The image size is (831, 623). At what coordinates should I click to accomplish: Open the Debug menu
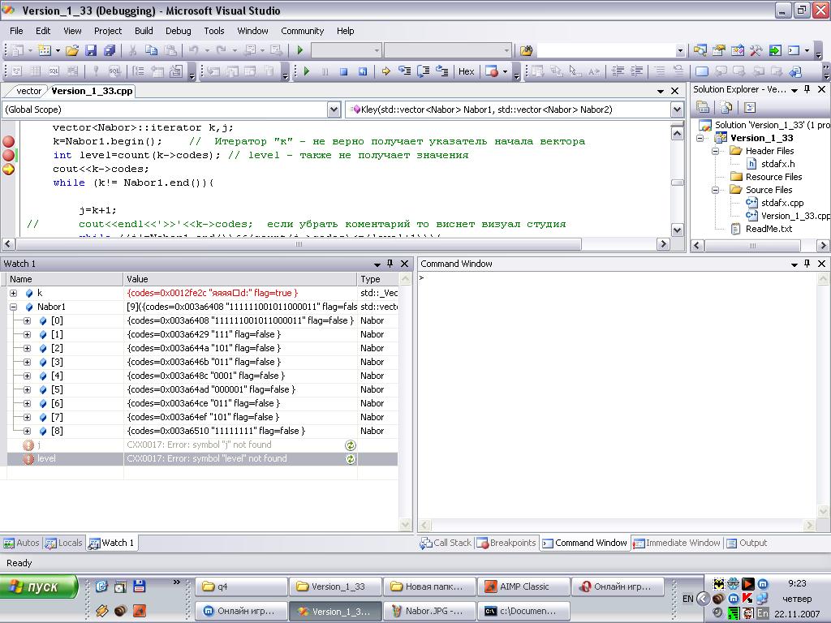click(x=178, y=31)
